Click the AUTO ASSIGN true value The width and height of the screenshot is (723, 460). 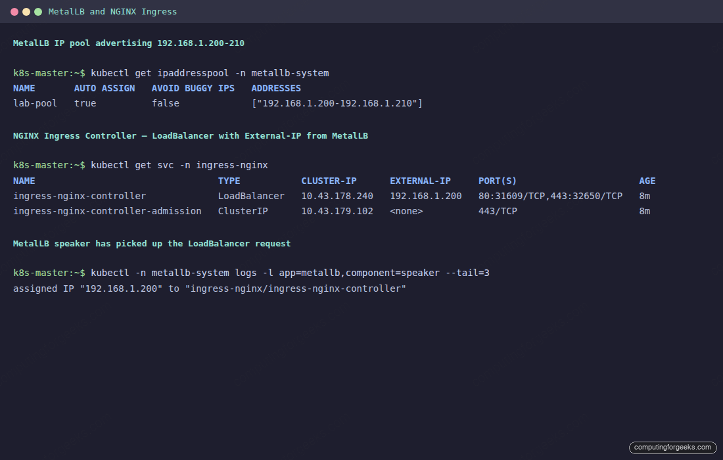(85, 103)
